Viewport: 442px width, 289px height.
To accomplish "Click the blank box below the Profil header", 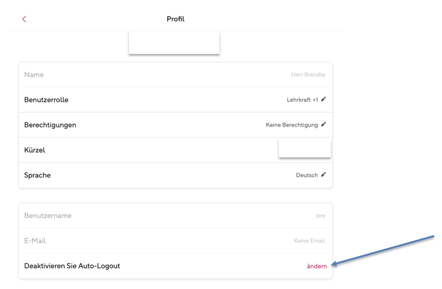I will [174, 43].
